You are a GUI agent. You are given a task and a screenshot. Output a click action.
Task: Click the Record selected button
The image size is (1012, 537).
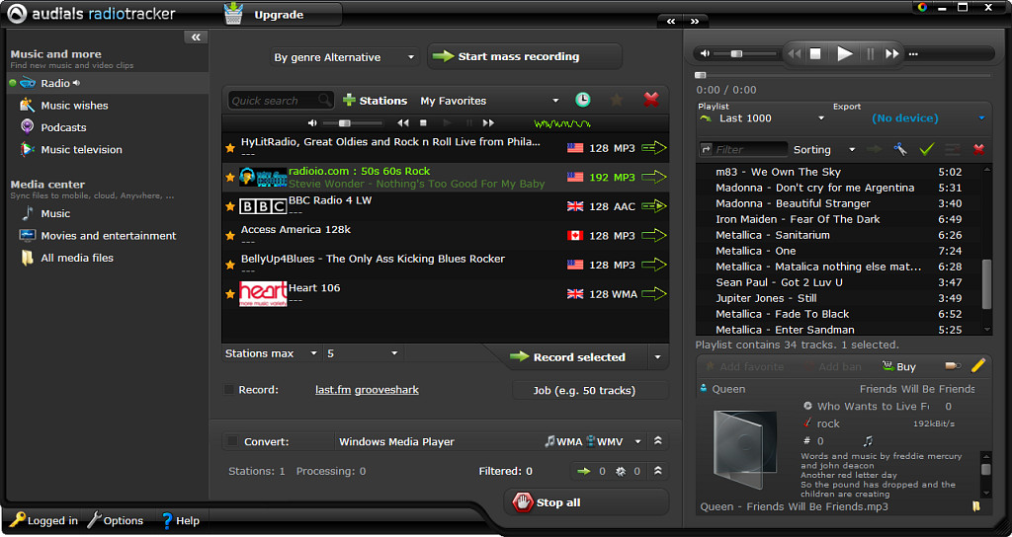point(567,357)
